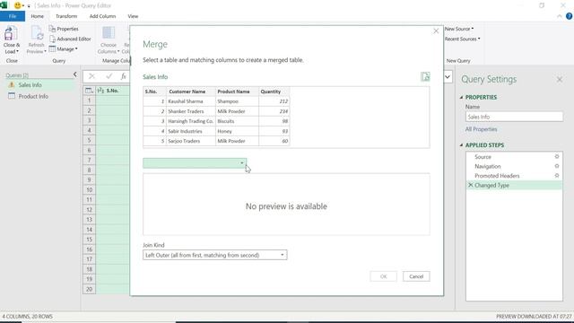Viewport: 574px width, 323px height.
Task: Select the Product Info query
Action: click(33, 96)
